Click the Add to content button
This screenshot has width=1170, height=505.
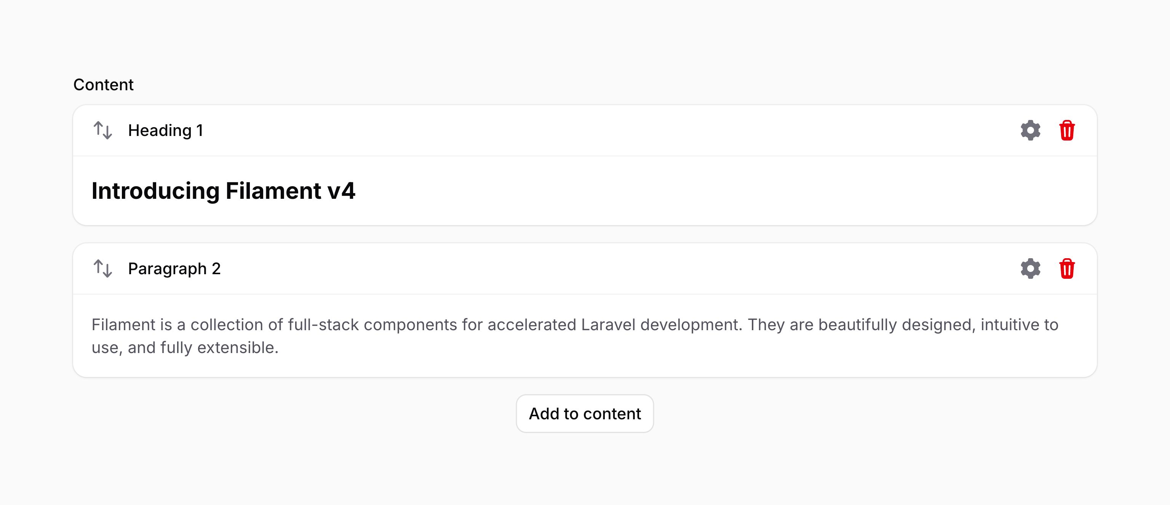(x=585, y=414)
